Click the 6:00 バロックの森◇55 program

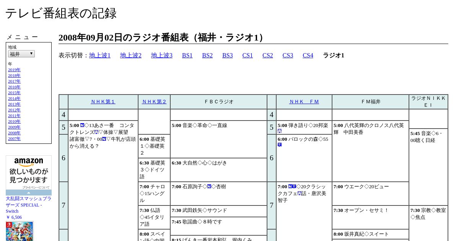click(304, 158)
